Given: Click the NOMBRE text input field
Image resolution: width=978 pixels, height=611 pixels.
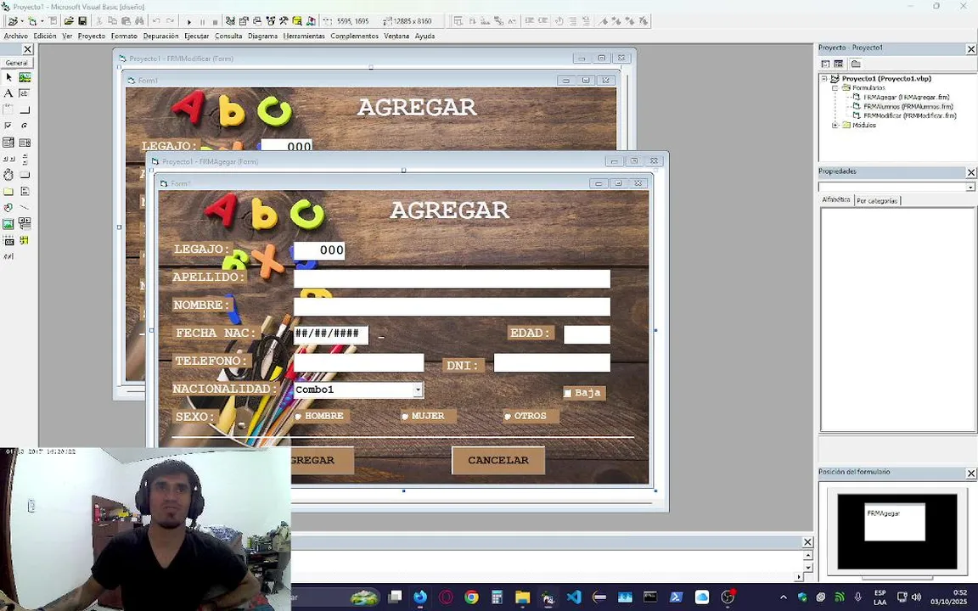Looking at the screenshot, I should (x=452, y=306).
